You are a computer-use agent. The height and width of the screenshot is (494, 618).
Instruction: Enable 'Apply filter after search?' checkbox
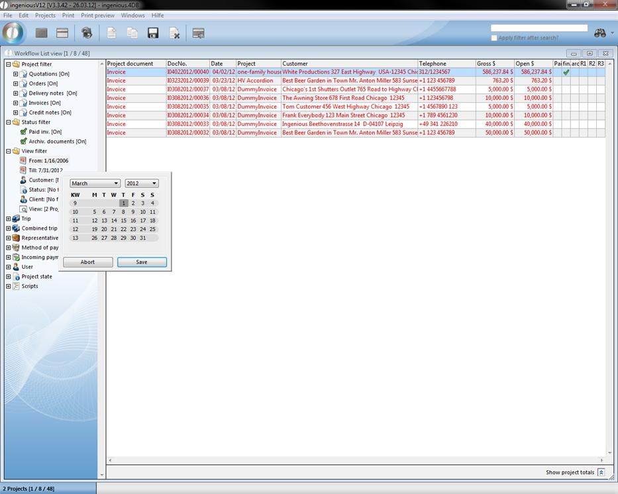click(x=494, y=38)
